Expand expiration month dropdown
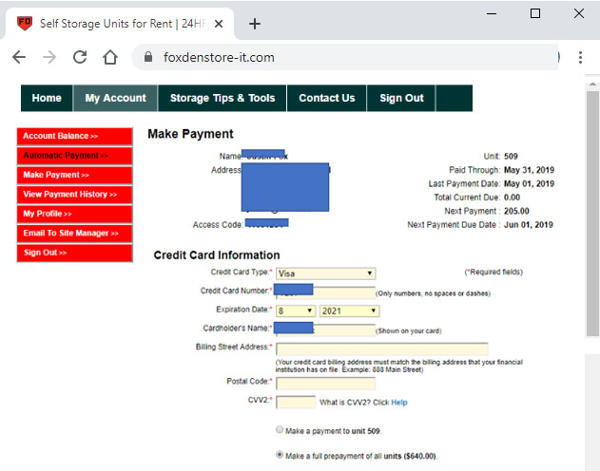The image size is (600, 471). tap(295, 311)
